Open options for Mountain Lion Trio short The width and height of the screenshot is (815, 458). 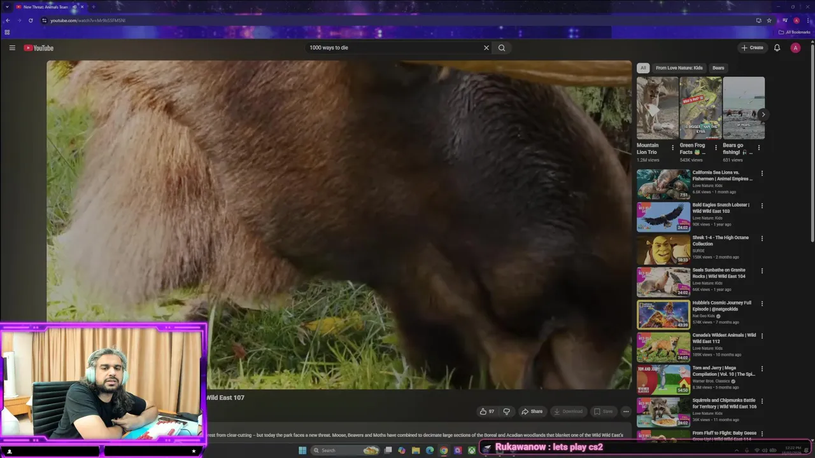pos(672,148)
